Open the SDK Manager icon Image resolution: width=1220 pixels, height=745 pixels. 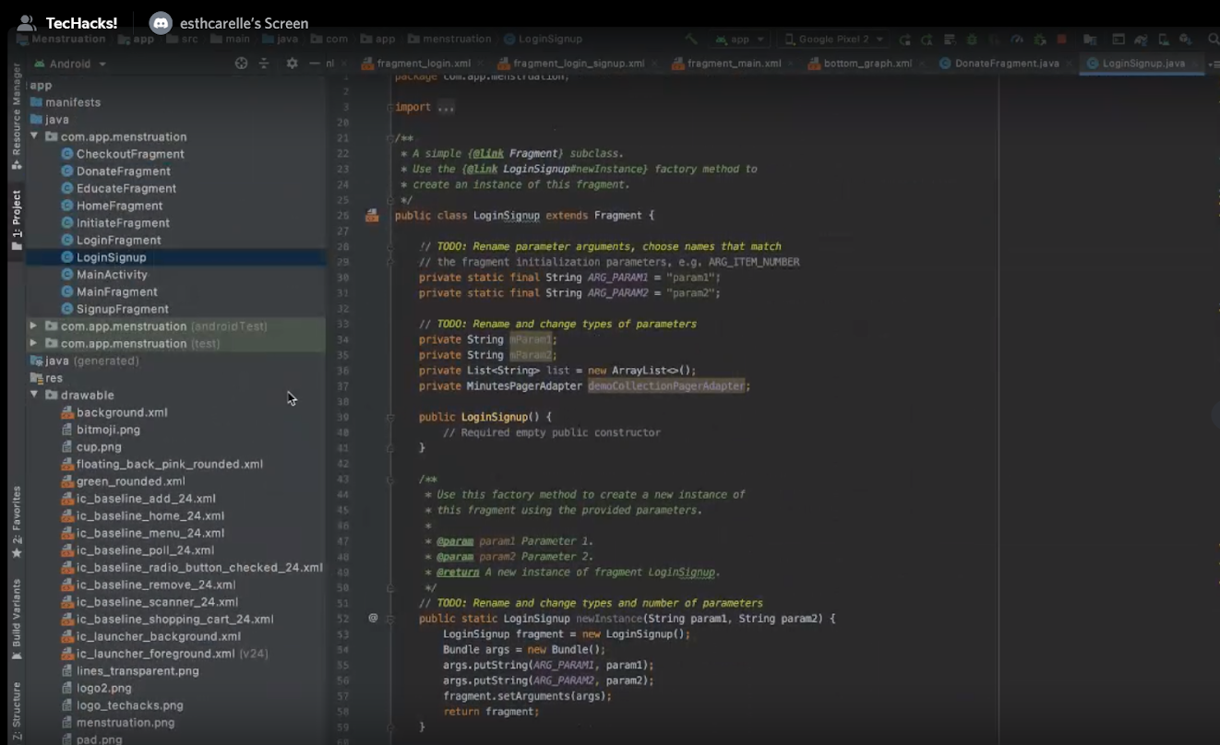1186,40
